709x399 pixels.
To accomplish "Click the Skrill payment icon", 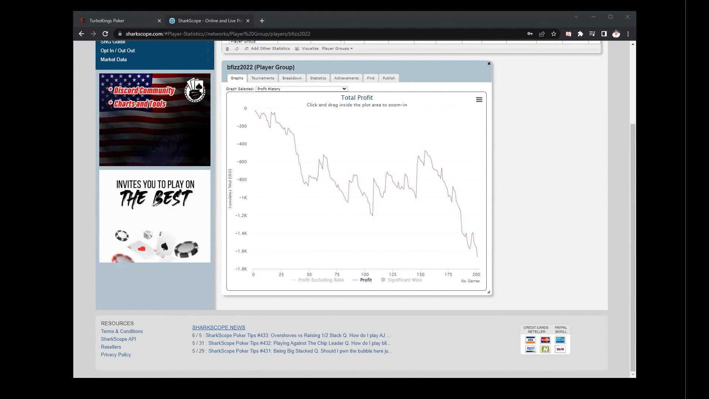I will click(x=560, y=349).
